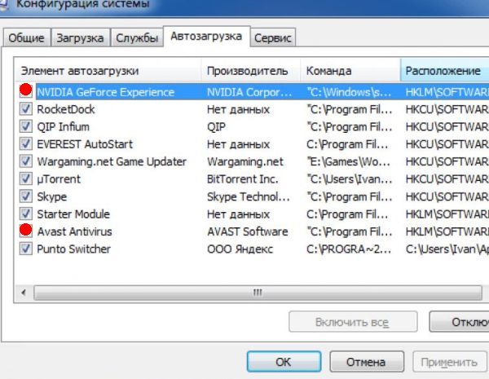Viewport: 489px width, 379px height.
Task: Select the Автозагрузка tab
Action: [206, 36]
